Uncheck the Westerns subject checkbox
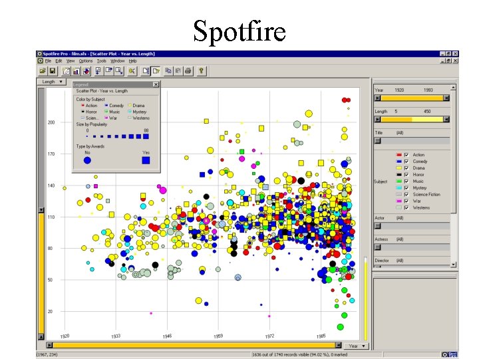479x359 pixels. click(x=406, y=207)
